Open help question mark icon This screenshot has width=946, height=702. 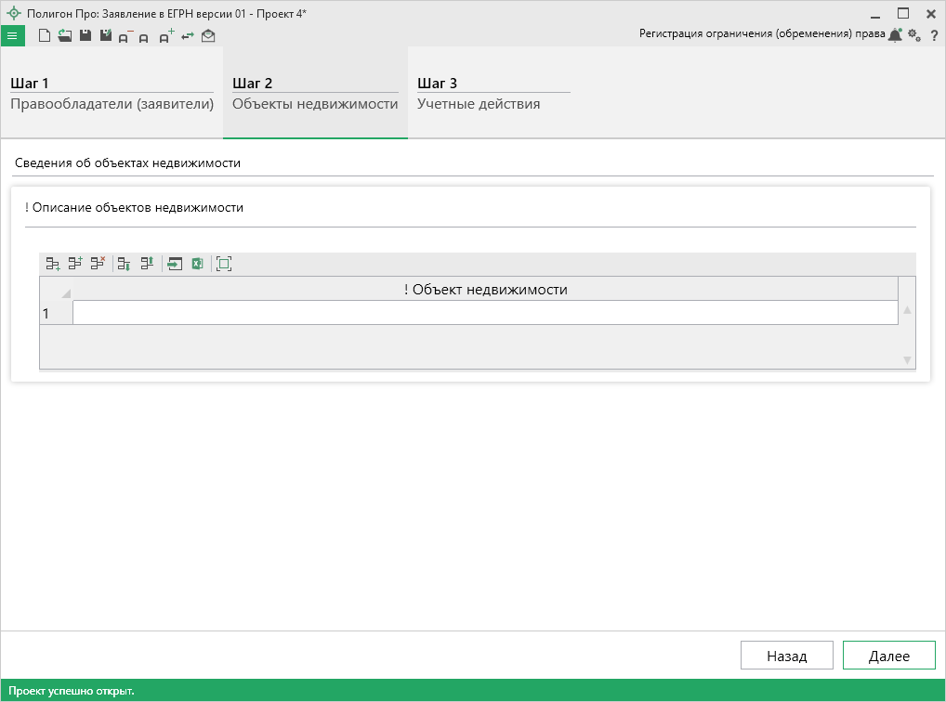[934, 35]
